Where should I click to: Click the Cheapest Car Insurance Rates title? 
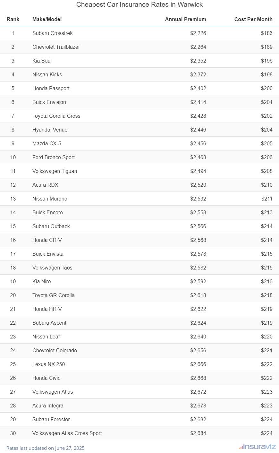(139, 4)
